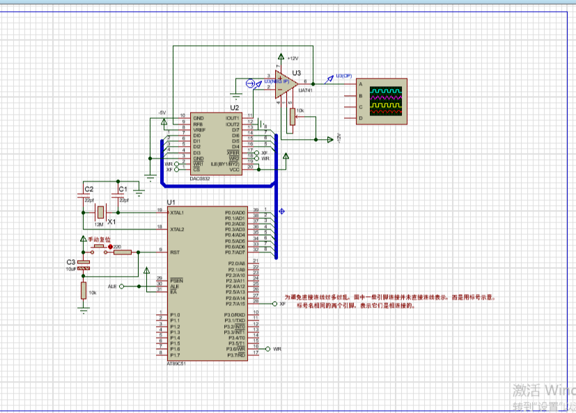This screenshot has width=576, height=413.
Task: Click the DAC0832 part name text
Action: coord(200,179)
